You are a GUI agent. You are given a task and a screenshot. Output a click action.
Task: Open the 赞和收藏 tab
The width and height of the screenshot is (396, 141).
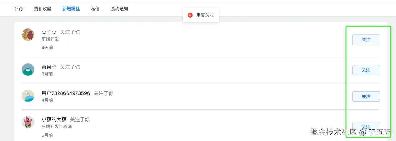[43, 9]
